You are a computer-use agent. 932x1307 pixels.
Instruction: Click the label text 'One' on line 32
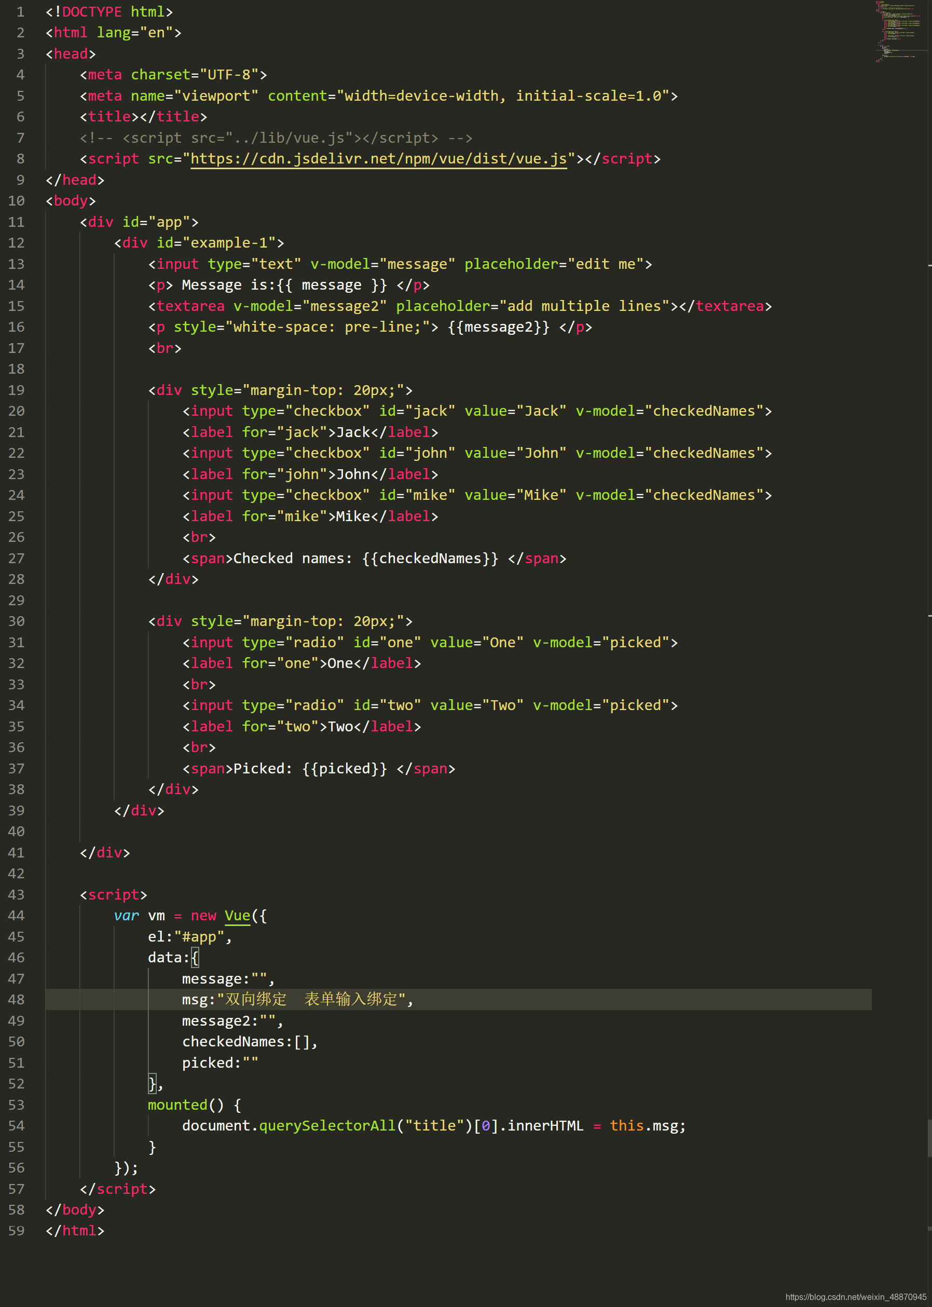(x=340, y=663)
